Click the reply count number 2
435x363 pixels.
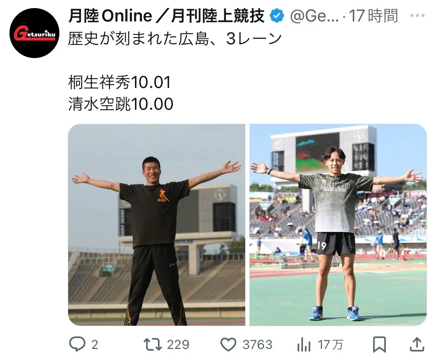click(95, 345)
